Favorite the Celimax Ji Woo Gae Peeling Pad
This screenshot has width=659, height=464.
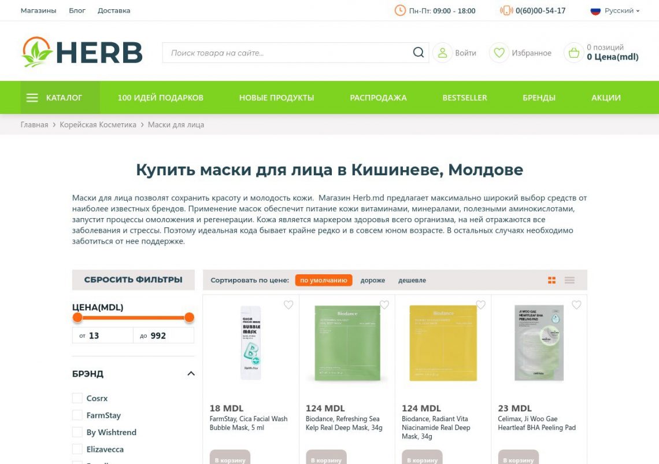pyautogui.click(x=576, y=304)
